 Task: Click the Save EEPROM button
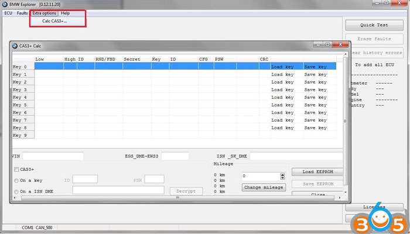tap(317, 184)
